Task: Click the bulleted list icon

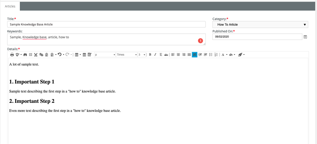Action: (211, 55)
